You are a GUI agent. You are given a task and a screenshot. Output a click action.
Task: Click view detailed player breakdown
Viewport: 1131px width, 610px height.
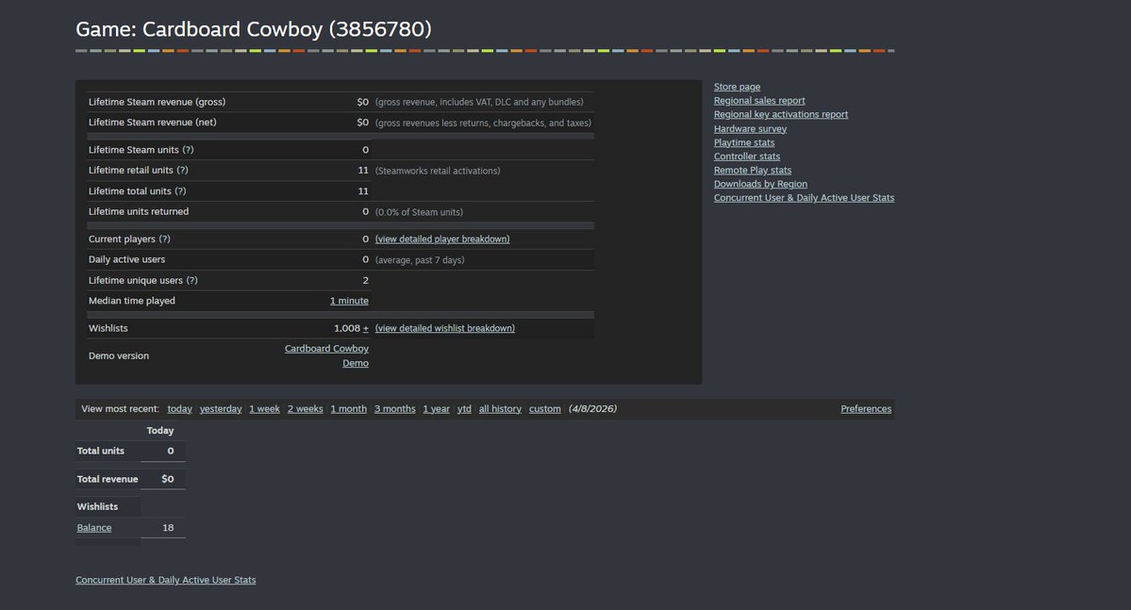coord(442,239)
